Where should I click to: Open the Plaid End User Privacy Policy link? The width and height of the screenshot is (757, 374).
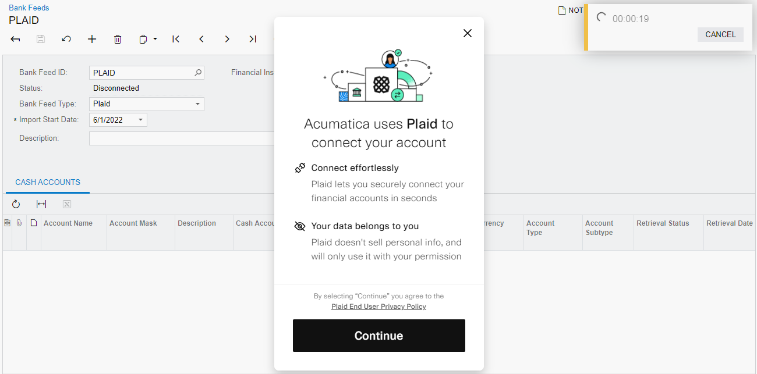[x=378, y=307]
